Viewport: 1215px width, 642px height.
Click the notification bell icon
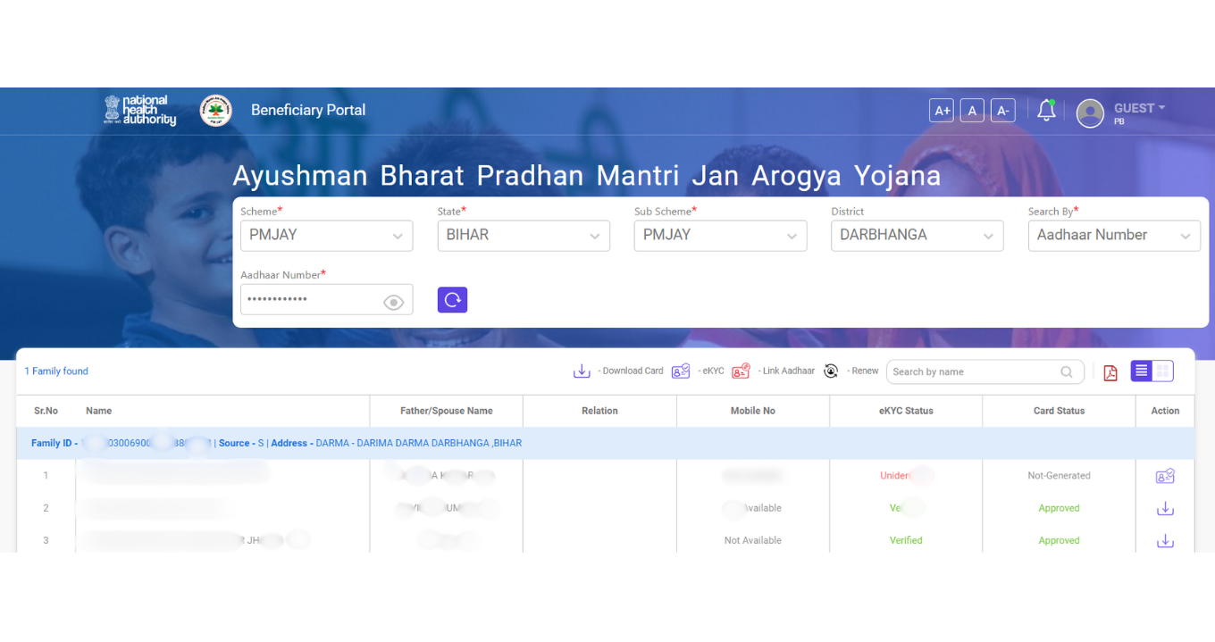click(x=1046, y=111)
